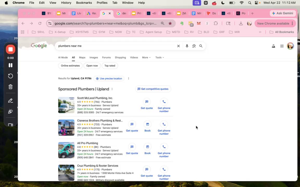Viewport: 300px width, 187px height.
Task: Click the Google logo
Action: (39, 46)
